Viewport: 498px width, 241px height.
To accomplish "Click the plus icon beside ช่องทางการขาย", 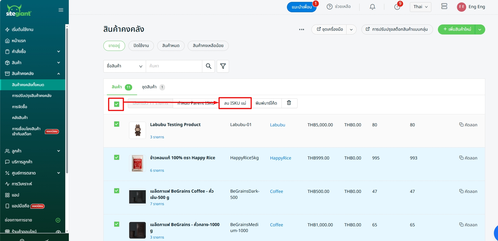I will (x=58, y=220).
